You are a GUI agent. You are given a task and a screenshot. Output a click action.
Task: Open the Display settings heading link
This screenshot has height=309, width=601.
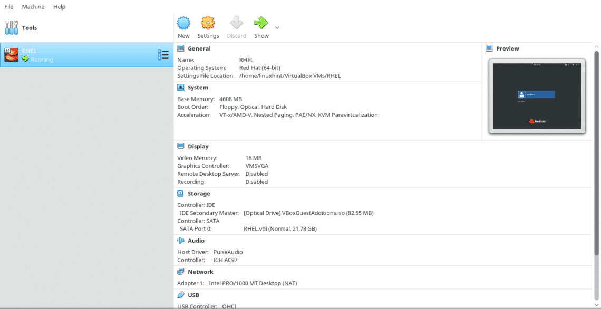click(x=198, y=146)
